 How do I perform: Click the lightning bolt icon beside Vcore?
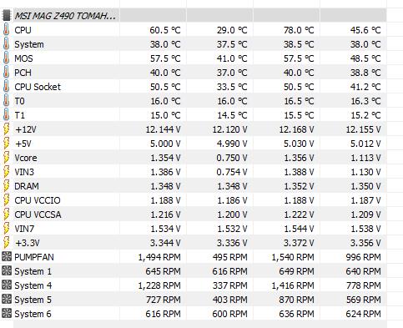[x=6, y=158]
